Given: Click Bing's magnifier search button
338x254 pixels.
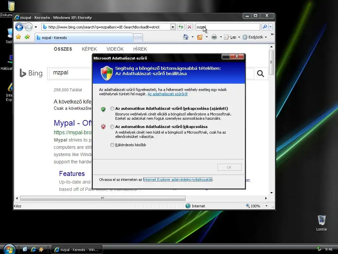Looking at the screenshot, I should (260, 74).
